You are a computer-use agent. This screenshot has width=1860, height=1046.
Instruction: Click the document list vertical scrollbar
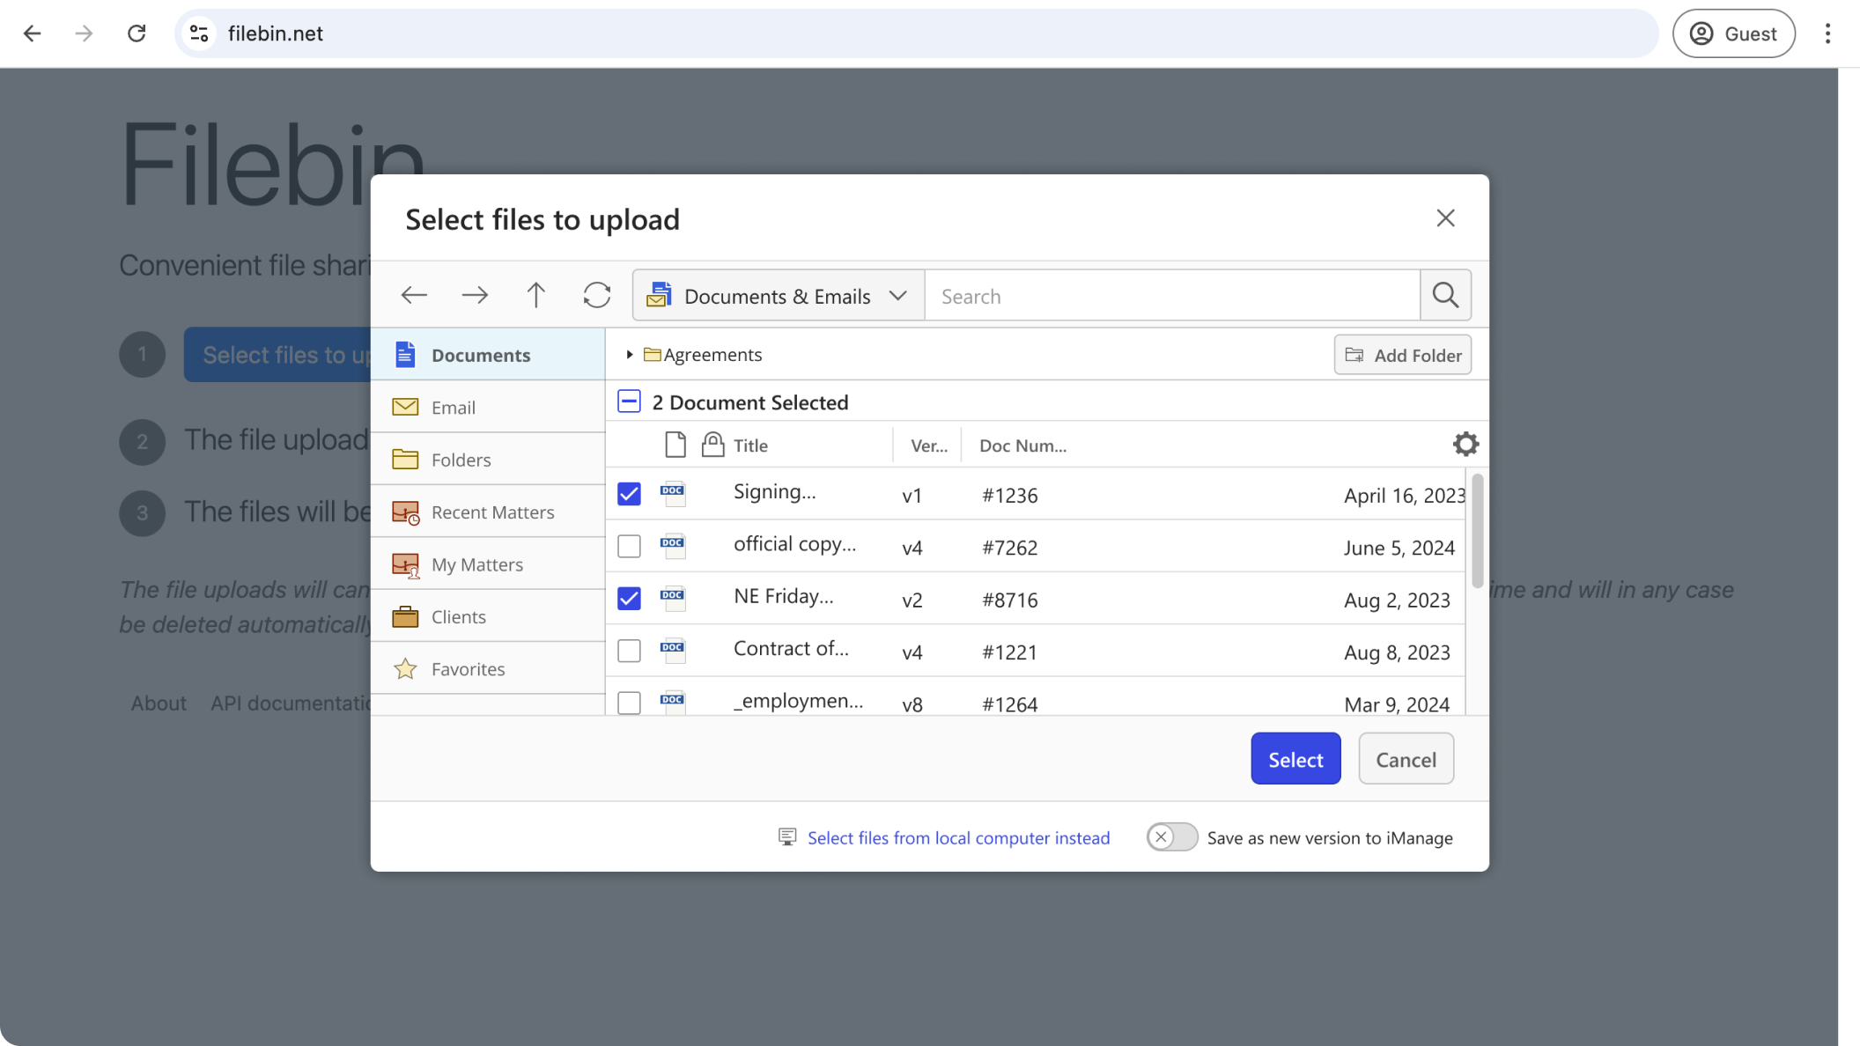click(x=1477, y=532)
